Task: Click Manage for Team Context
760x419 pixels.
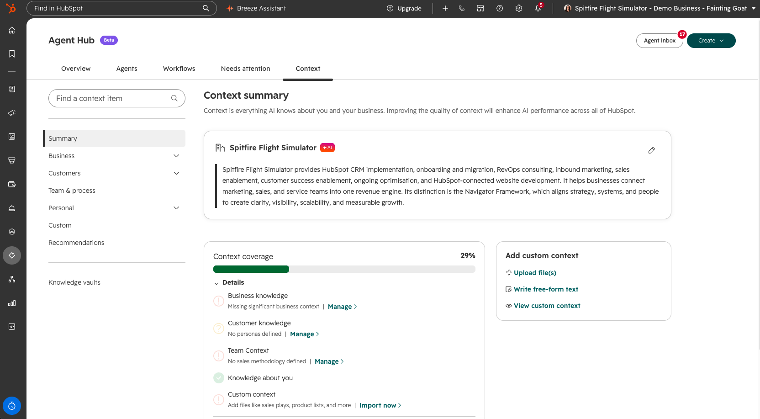Action: [329, 361]
